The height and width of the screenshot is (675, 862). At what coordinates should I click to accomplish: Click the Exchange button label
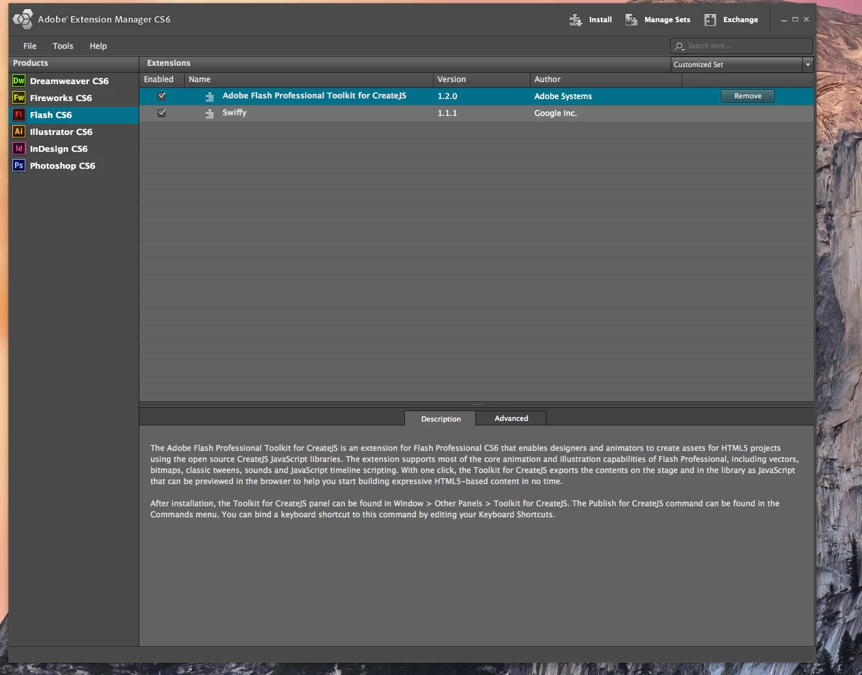point(740,20)
